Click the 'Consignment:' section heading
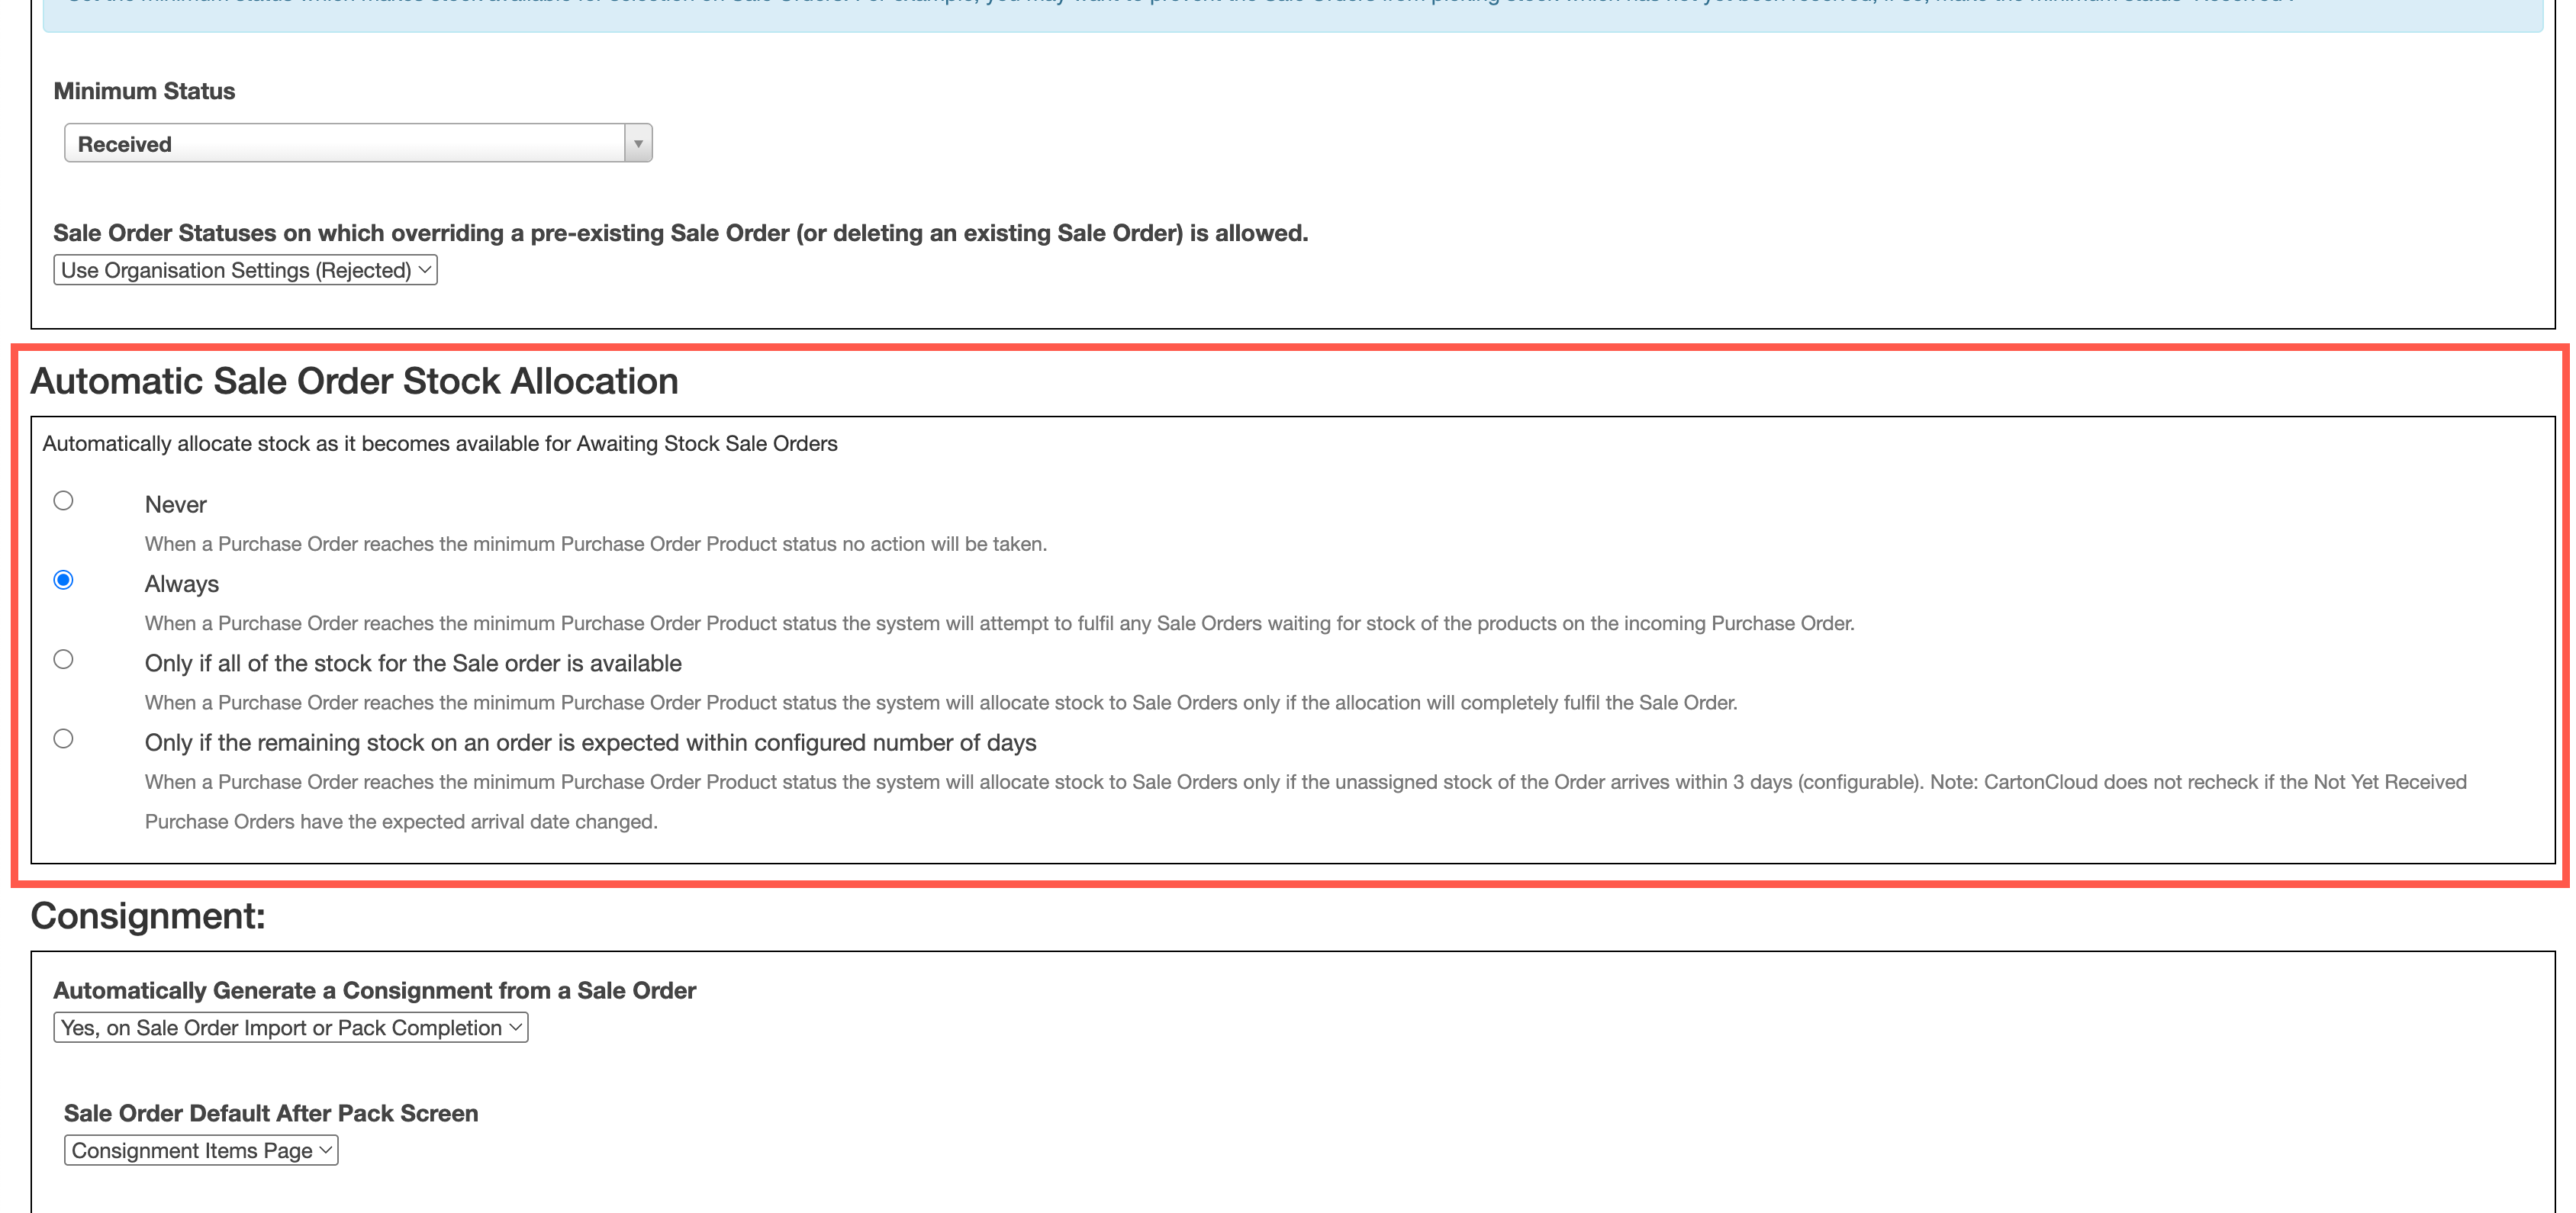 click(148, 916)
